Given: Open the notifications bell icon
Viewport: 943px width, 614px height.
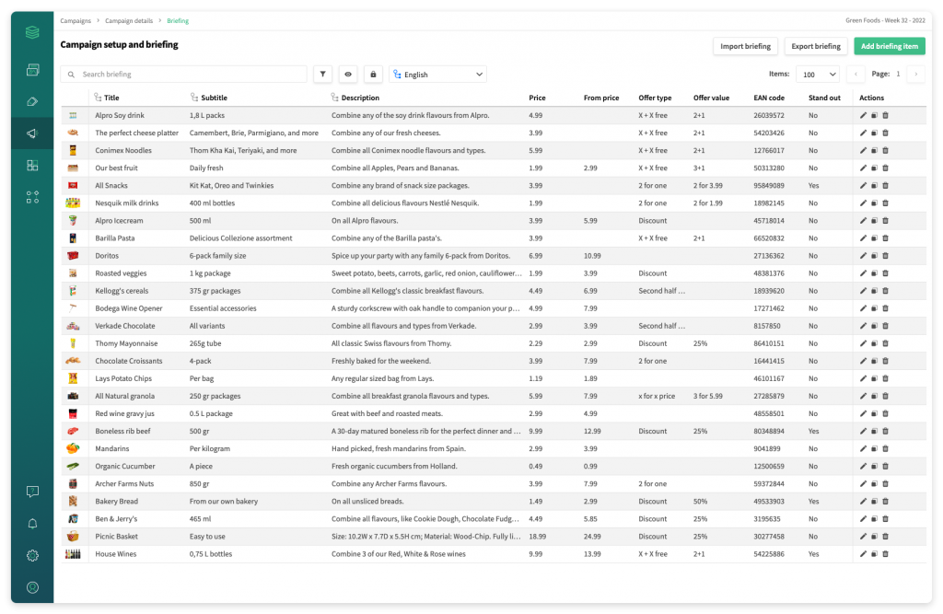Looking at the screenshot, I should pos(32,524).
